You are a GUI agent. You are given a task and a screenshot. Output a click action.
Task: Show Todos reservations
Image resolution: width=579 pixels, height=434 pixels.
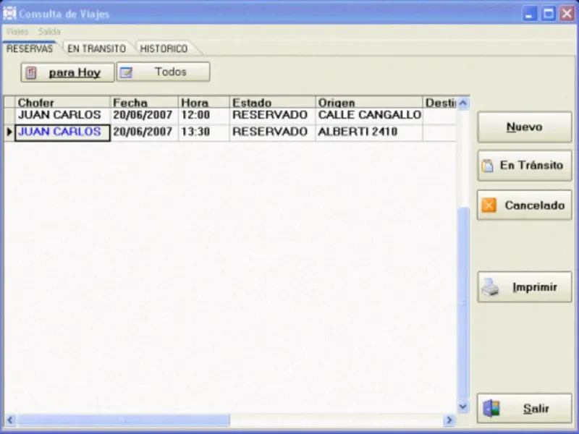[164, 72]
